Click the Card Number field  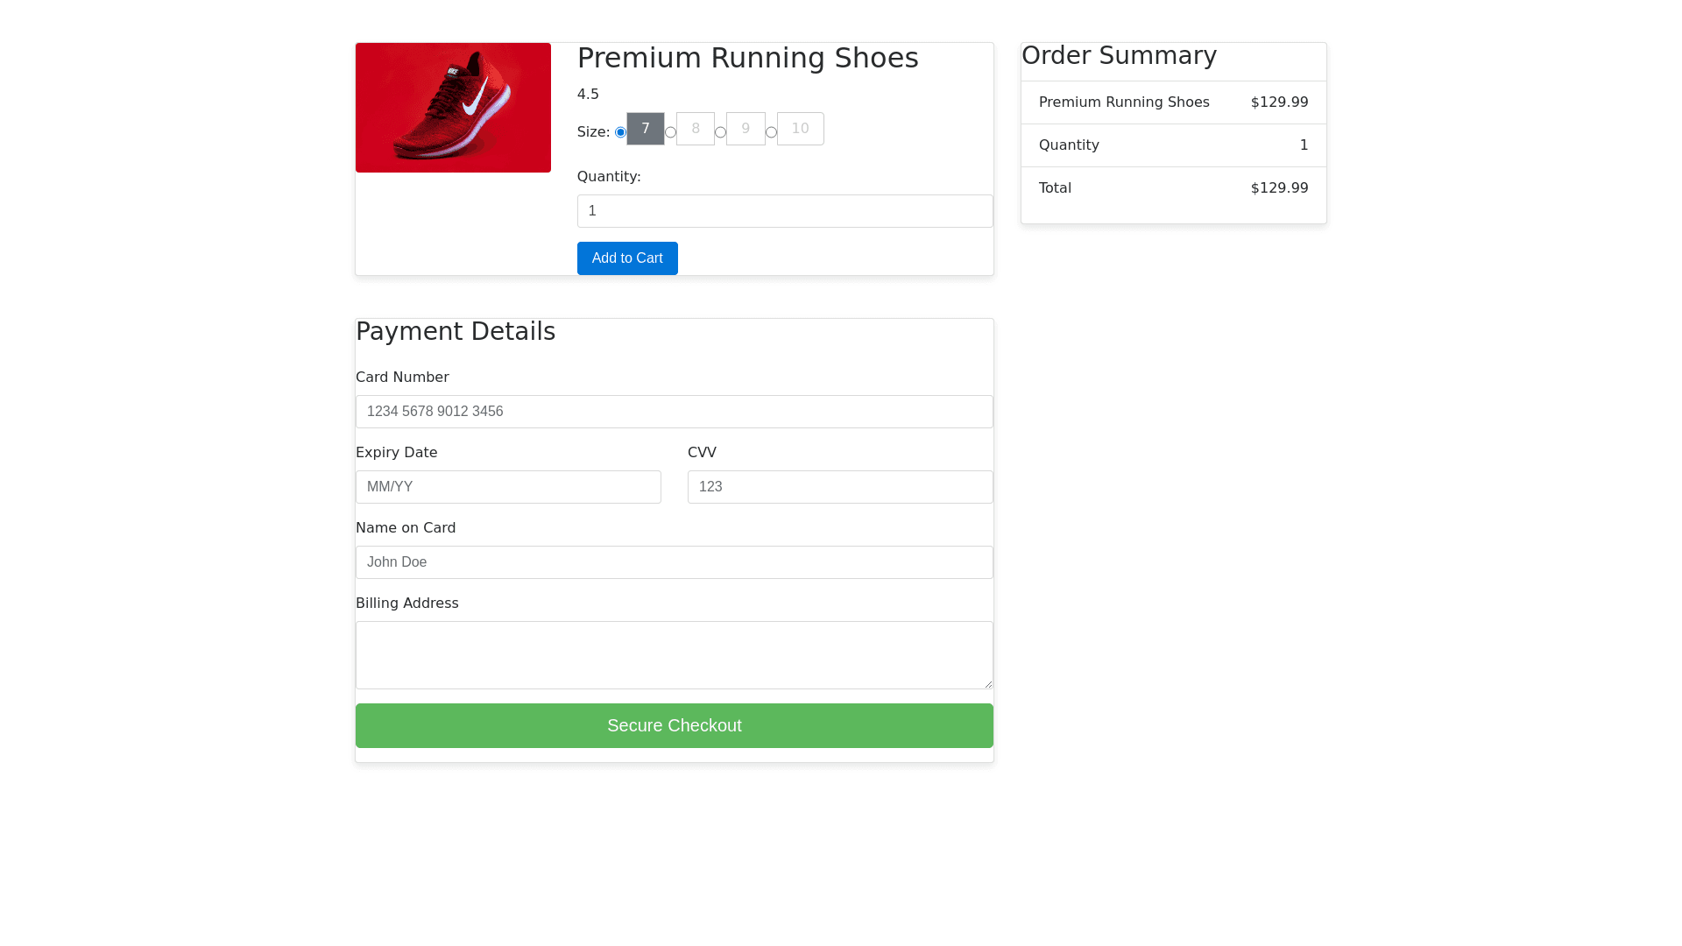click(674, 412)
